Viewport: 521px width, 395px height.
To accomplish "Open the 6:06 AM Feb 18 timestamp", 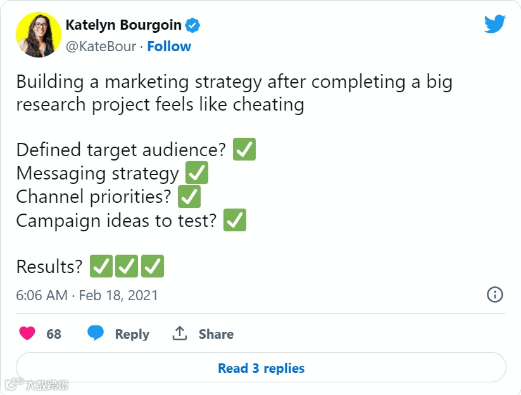I will (87, 295).
